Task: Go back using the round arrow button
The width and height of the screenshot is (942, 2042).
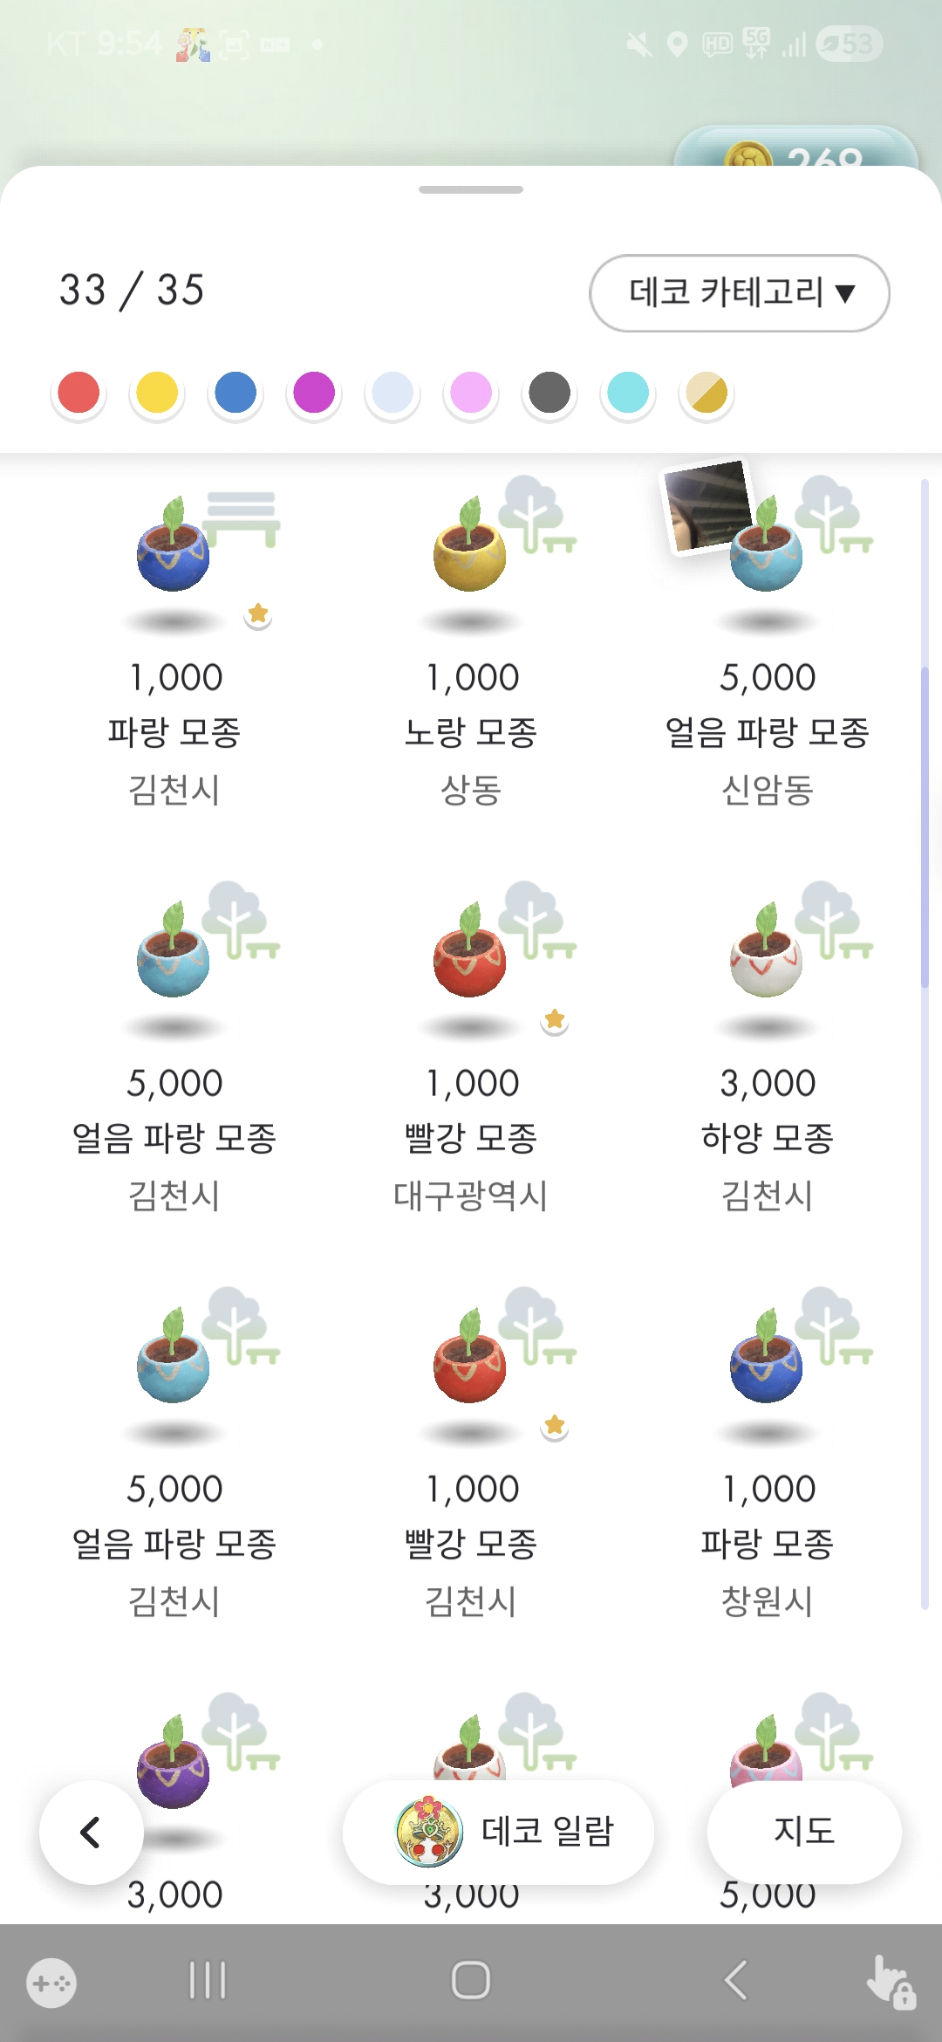Action: [91, 1832]
